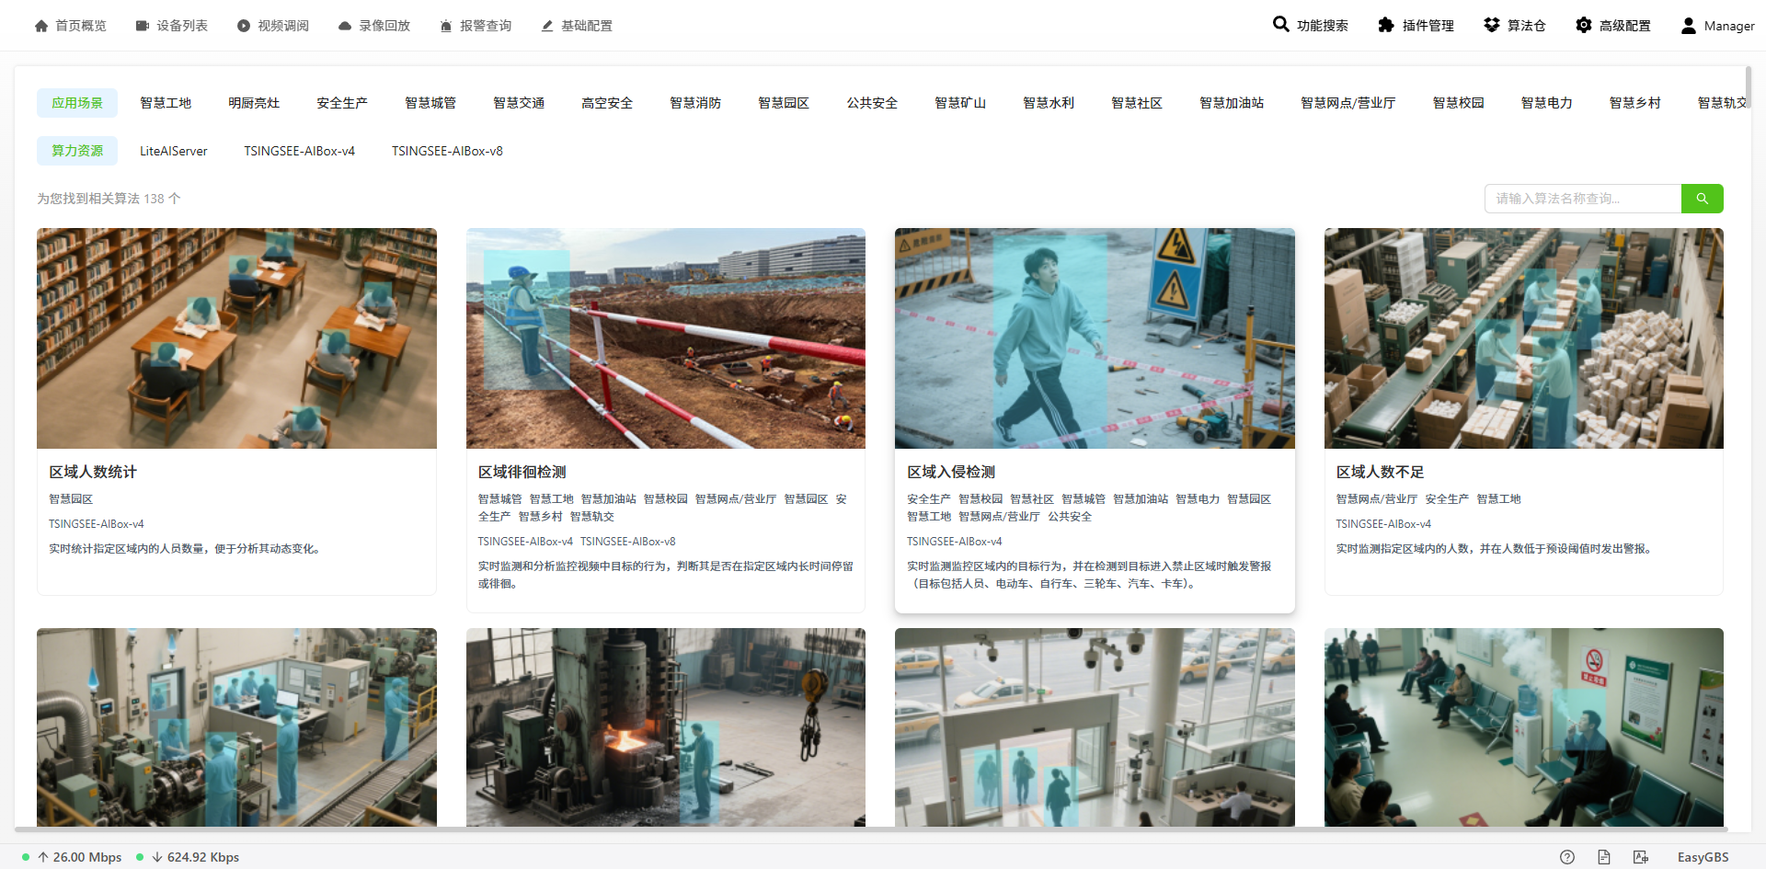Open the 区域人数统计 library thumbnail
Viewport: 1766px width, 869px height.
[x=236, y=338]
